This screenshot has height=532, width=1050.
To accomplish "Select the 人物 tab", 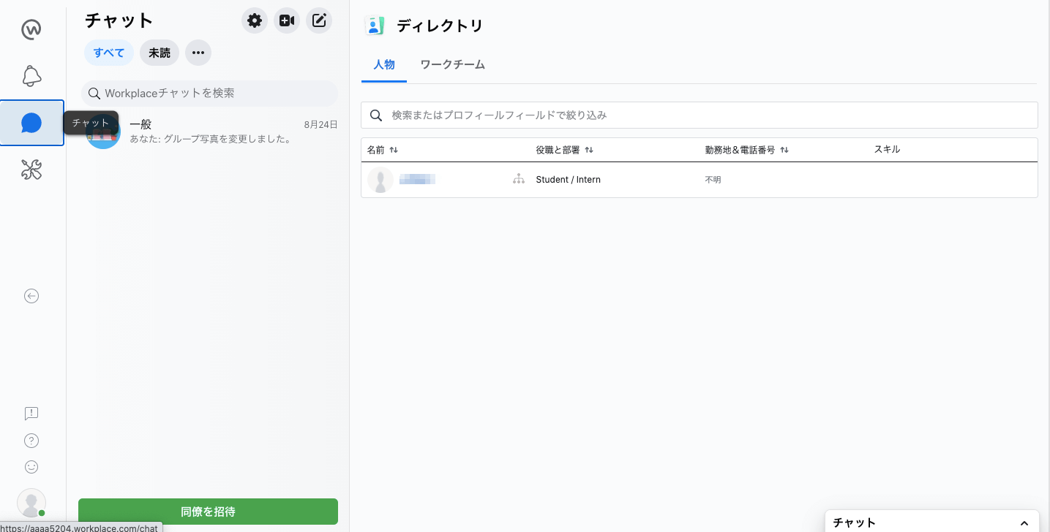I will pos(384,65).
